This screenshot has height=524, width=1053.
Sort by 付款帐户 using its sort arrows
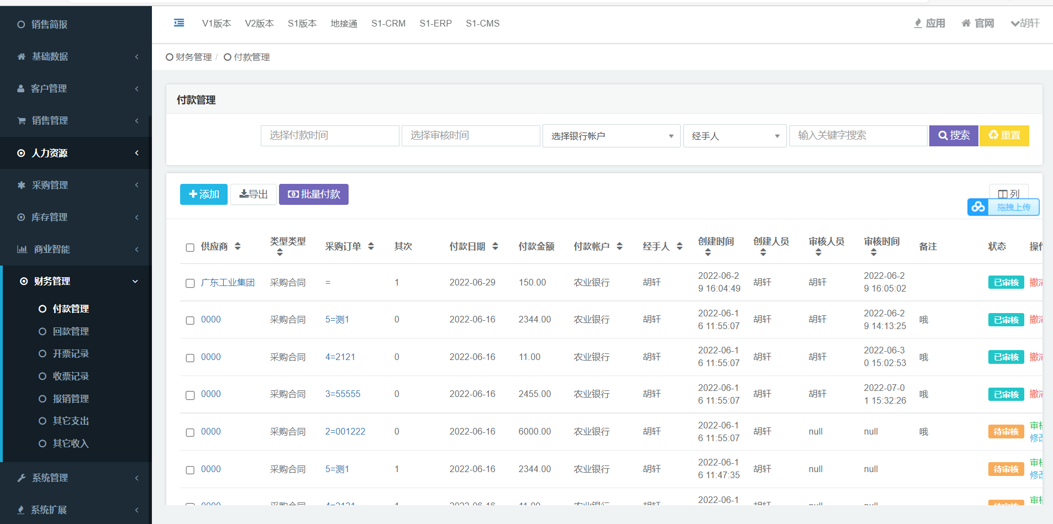click(x=619, y=246)
